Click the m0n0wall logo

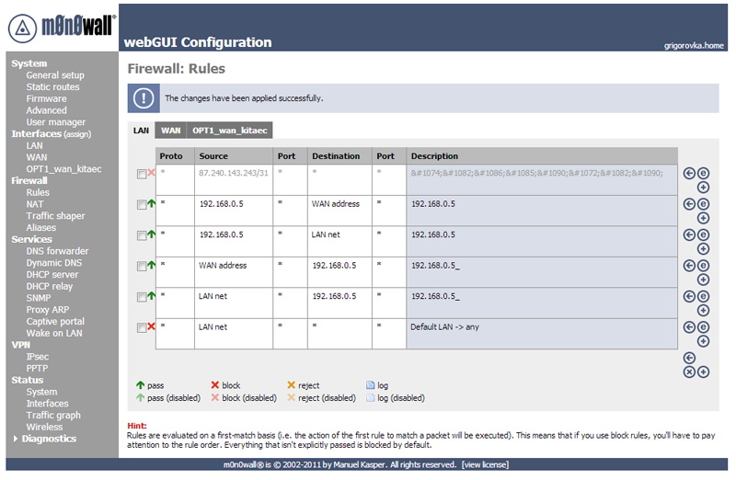tap(62, 27)
